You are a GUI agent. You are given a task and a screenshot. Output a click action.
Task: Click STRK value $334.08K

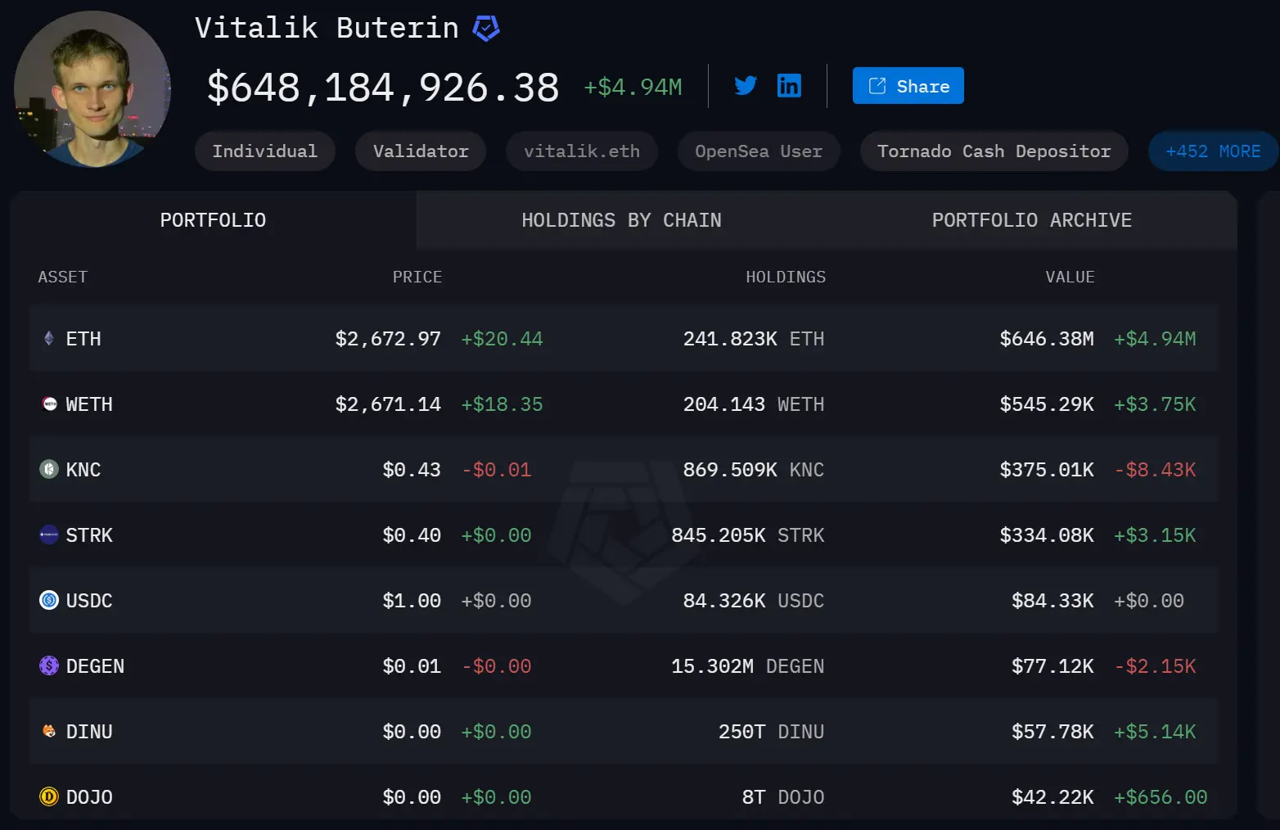tap(1047, 535)
